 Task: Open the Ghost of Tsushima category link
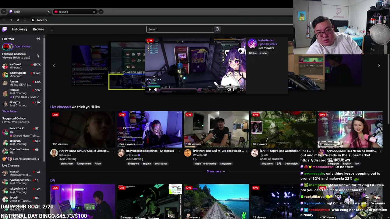pos(271,159)
